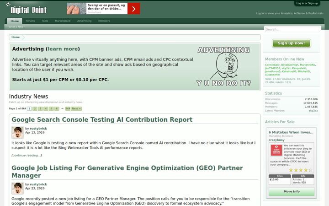The height and width of the screenshot is (206, 329).
Task: Click the star rating on the article
Action: coord(301,170)
